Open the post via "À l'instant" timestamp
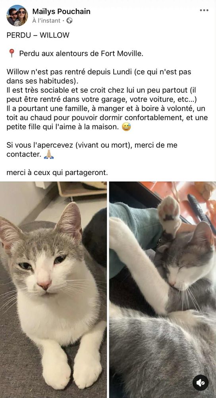 point(46,21)
